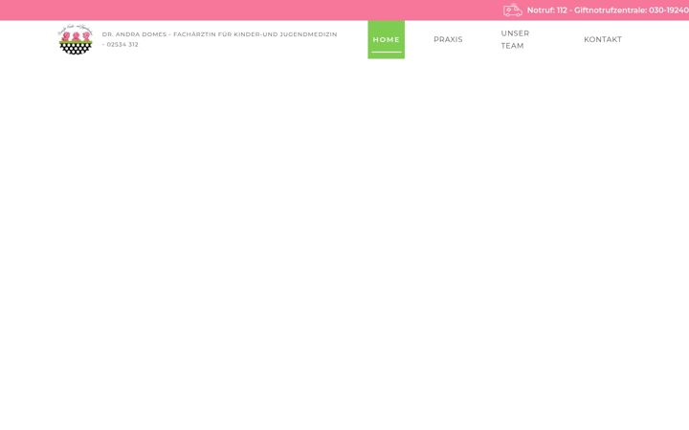The height and width of the screenshot is (430, 689).
Task: Go to the Praxis page
Action: click(x=448, y=39)
